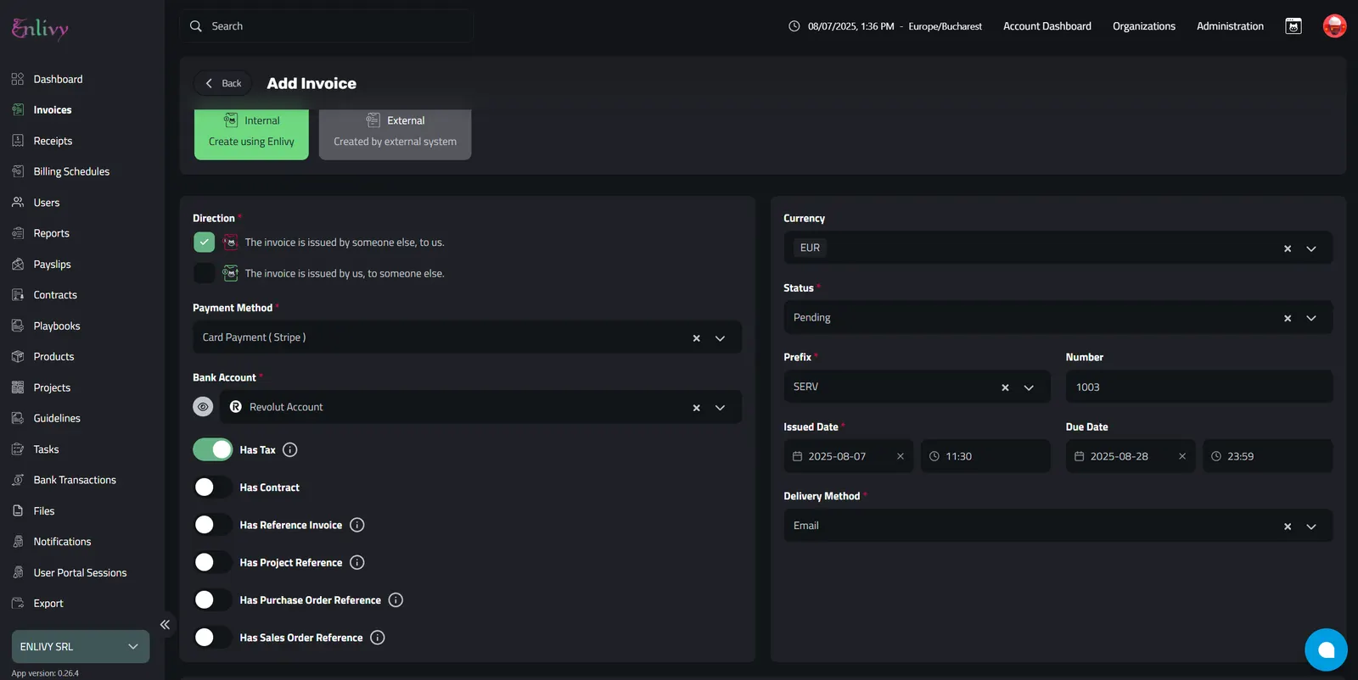Check 'issued by us, to someone else' box
The width and height of the screenshot is (1358, 680).
point(204,273)
